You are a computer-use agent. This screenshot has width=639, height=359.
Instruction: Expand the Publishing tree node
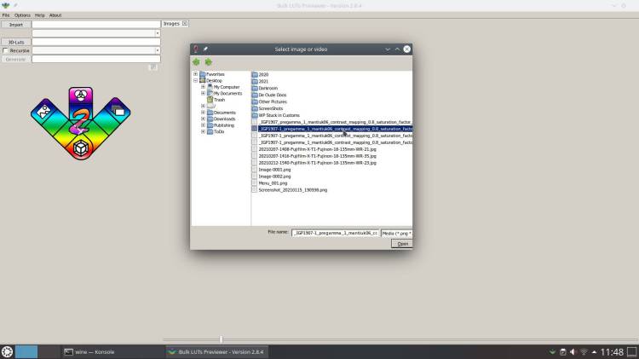click(203, 125)
